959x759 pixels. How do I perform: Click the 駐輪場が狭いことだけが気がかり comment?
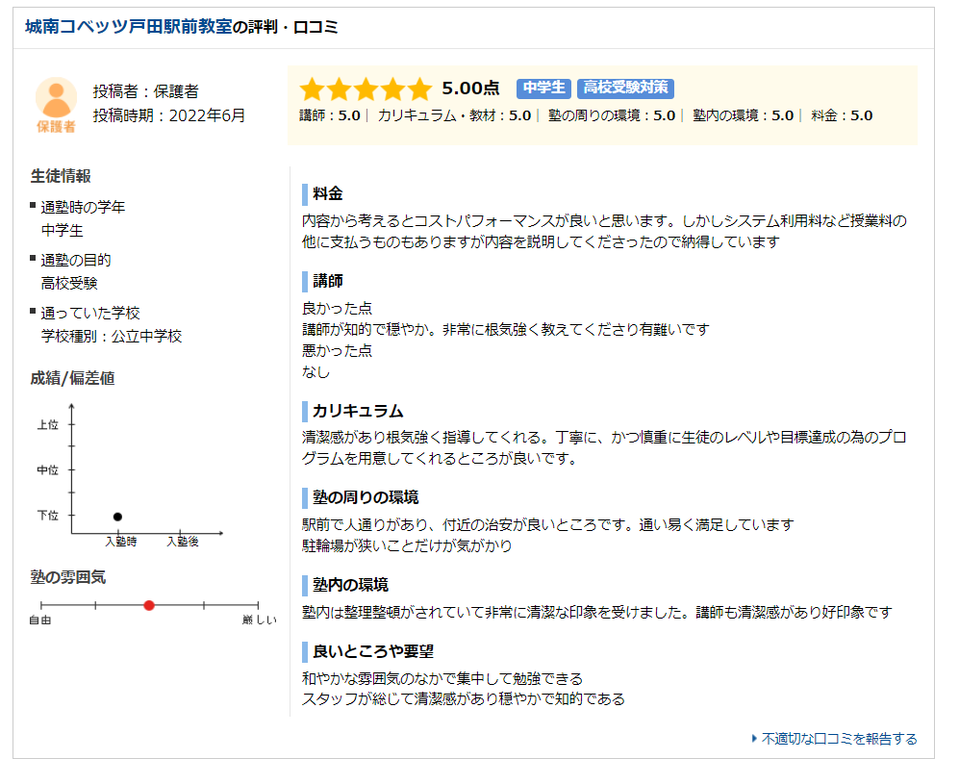point(407,545)
